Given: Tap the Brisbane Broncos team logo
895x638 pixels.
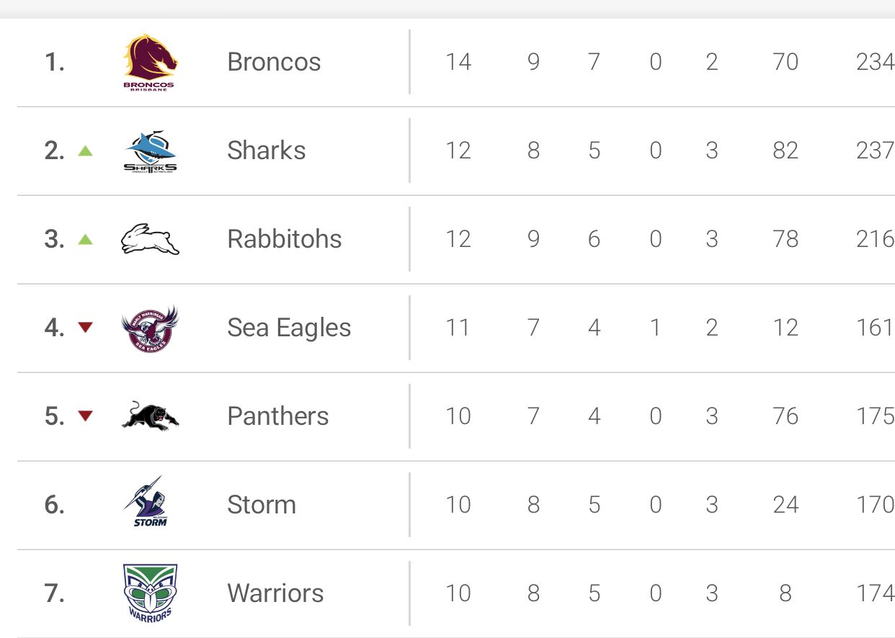Looking at the screenshot, I should [150, 62].
